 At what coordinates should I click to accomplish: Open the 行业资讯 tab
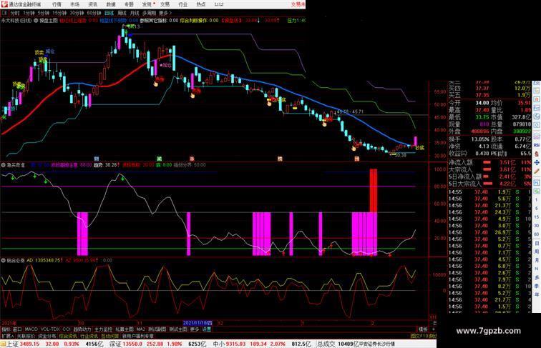[x=89, y=336]
